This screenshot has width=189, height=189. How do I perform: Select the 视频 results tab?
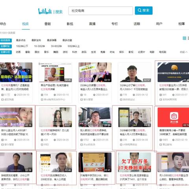coord(25,24)
